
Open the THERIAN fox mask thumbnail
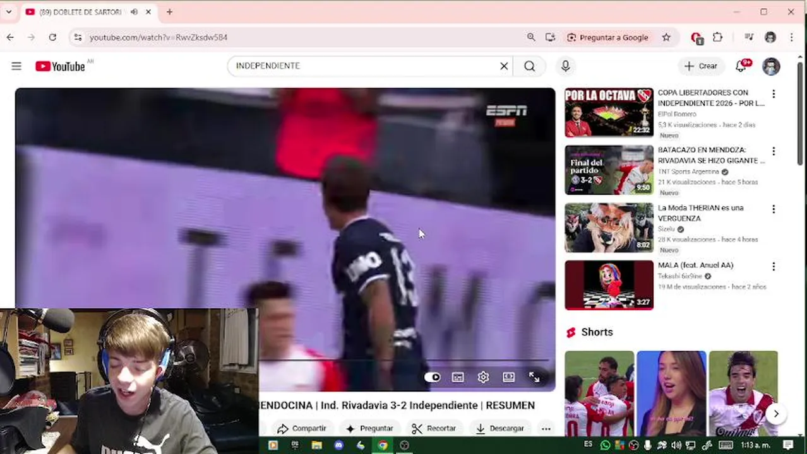tap(609, 227)
